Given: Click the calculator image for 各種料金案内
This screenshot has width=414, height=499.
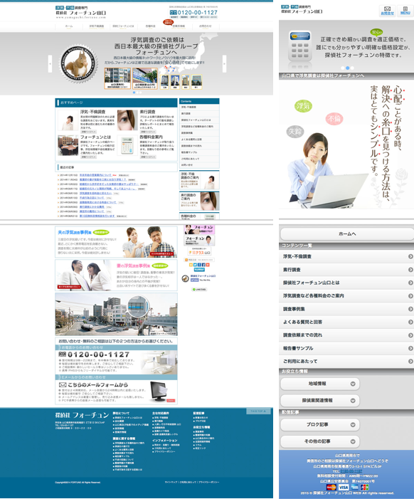Looking at the screenshot, I should point(127,146).
